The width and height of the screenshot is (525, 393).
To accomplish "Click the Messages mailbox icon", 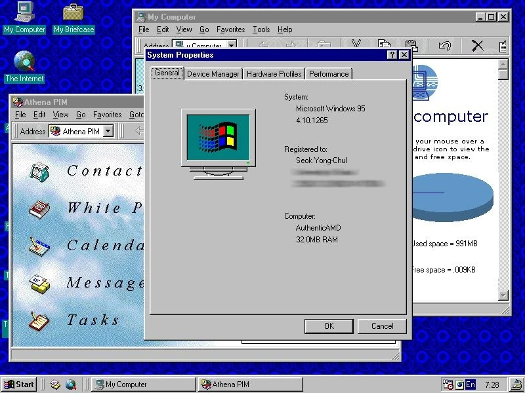I will coord(39,284).
